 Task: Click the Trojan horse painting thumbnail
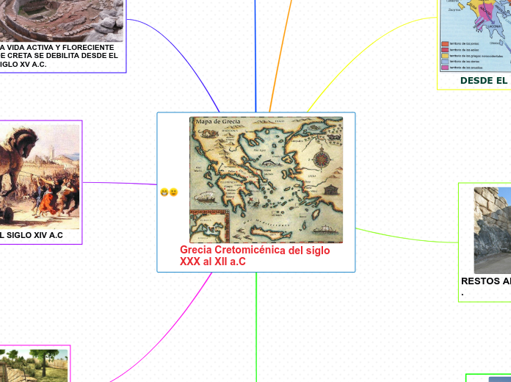[x=40, y=177]
